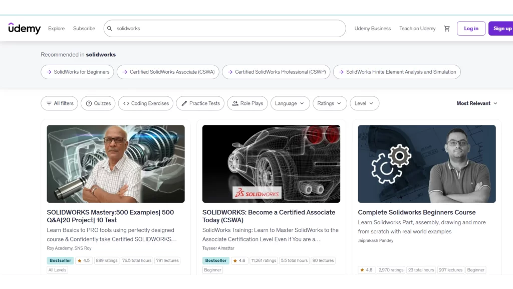
Task: Toggle the Role Plays filter
Action: click(247, 103)
